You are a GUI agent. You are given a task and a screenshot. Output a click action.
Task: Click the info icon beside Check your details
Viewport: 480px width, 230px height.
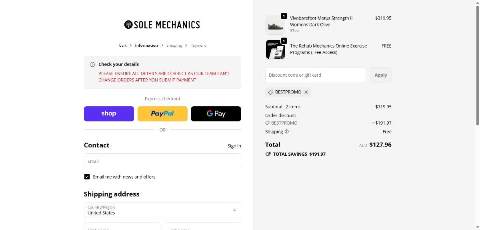point(92,64)
